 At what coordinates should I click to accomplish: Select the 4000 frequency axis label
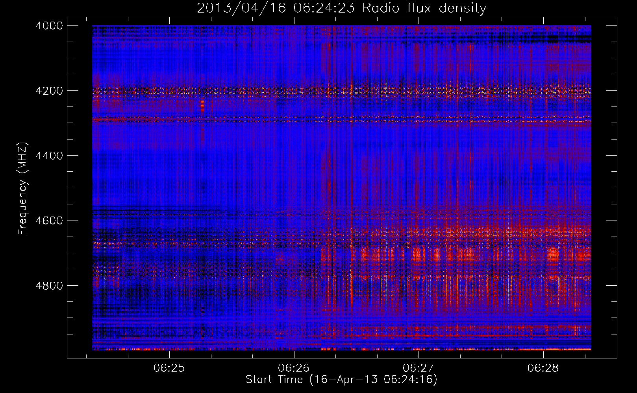pyautogui.click(x=49, y=26)
